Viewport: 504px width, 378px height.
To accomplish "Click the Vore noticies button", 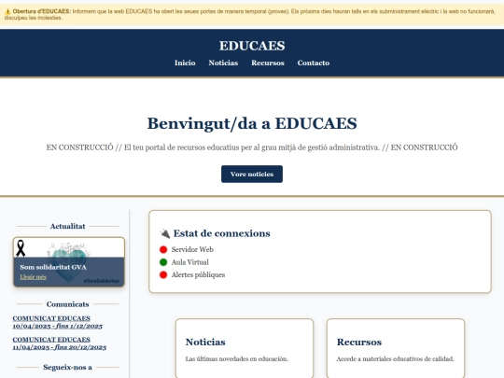I will point(252,174).
